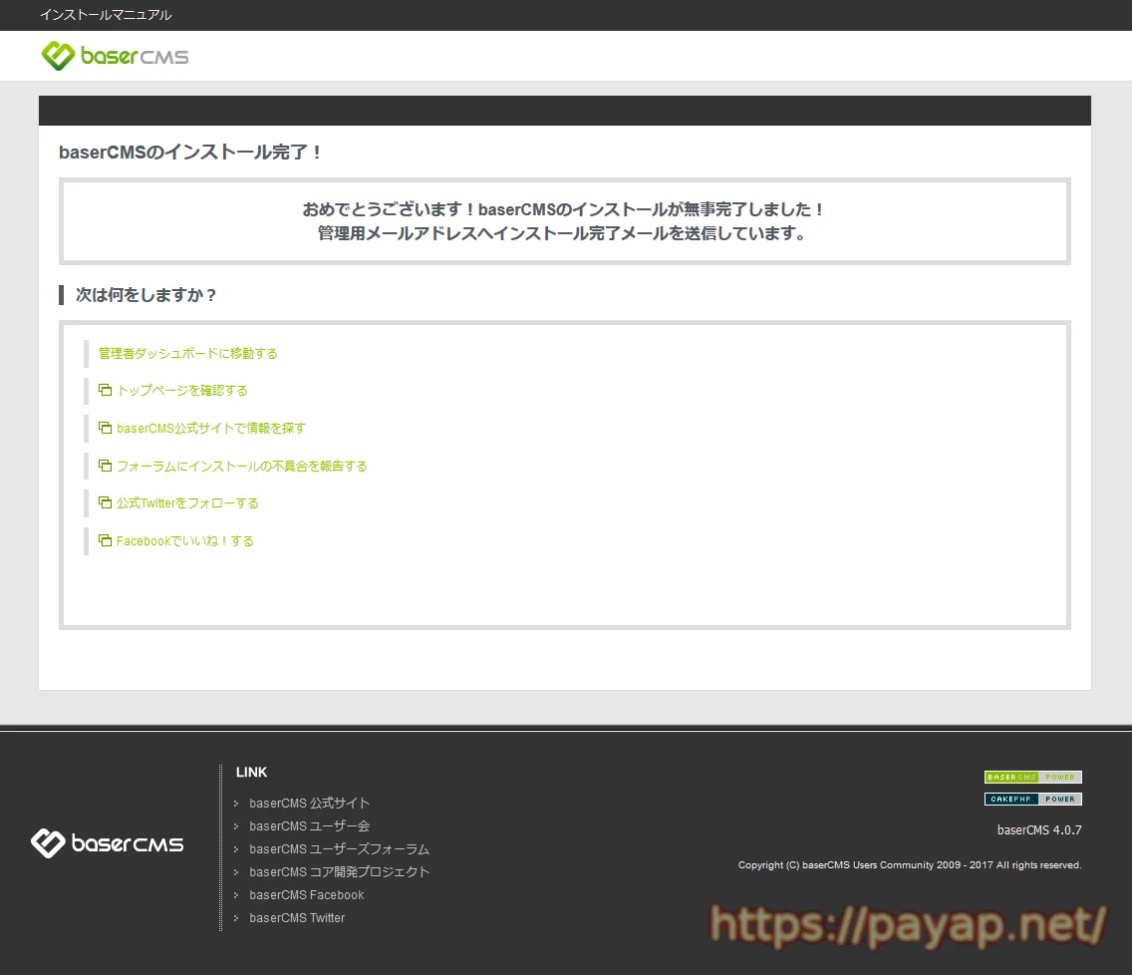
Task: Open footer link baserCMS コア開発プロジェクト
Action: tap(340, 871)
